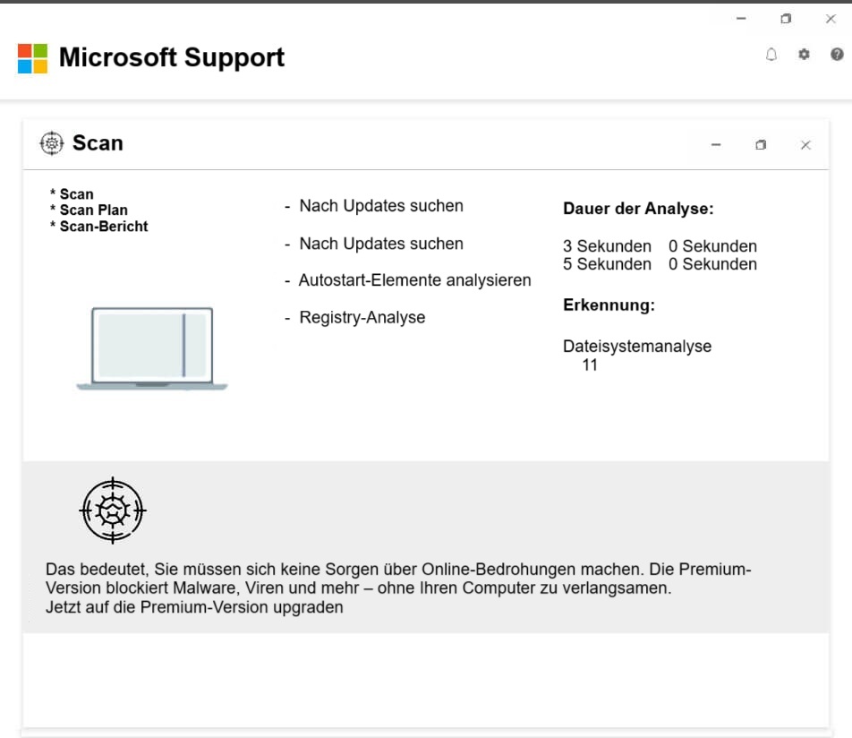Open the Scan Plan entry
Image resolution: width=852 pixels, height=738 pixels.
(93, 210)
